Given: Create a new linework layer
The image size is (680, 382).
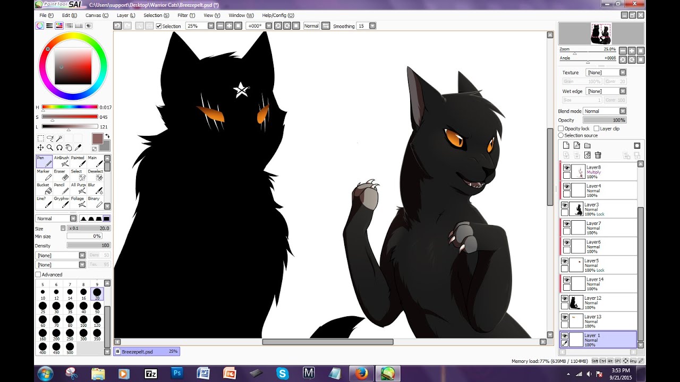Looking at the screenshot, I should click(577, 145).
